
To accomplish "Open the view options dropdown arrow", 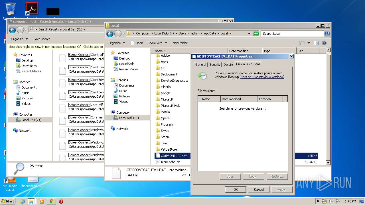I will [309, 43].
